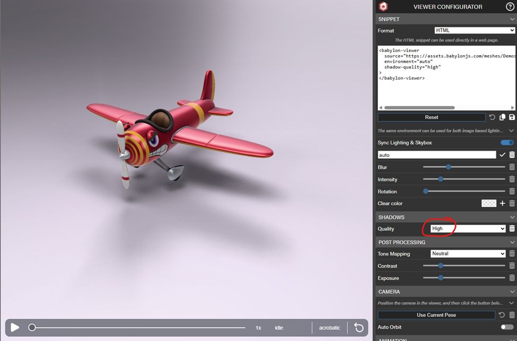Viewport: 517px width, 341px height.
Task: Expand the camera position hint chevron
Action: tap(511, 303)
